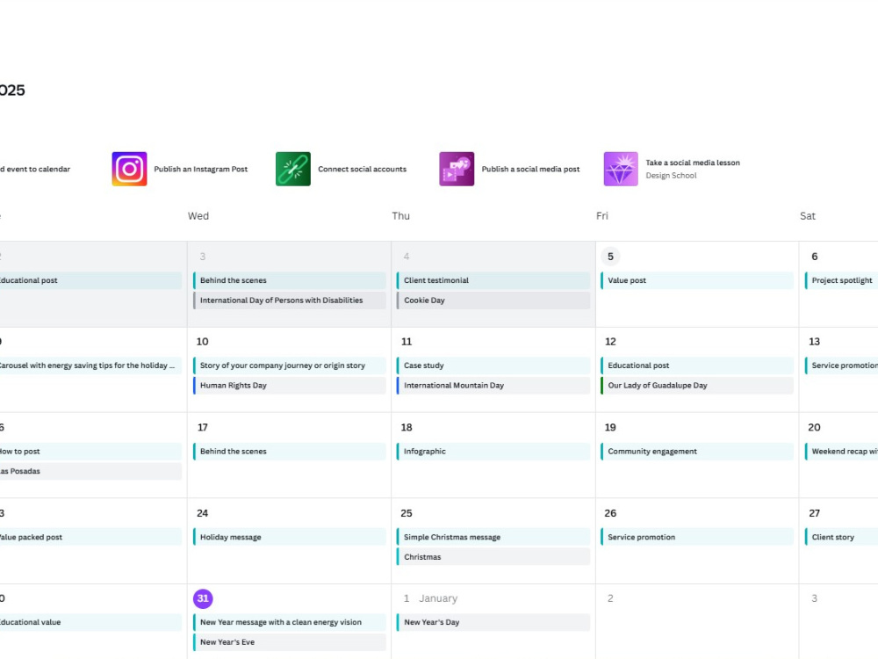Viewport: 878px width, 659px height.
Task: Select date 27 in the calendar
Action: coord(814,513)
